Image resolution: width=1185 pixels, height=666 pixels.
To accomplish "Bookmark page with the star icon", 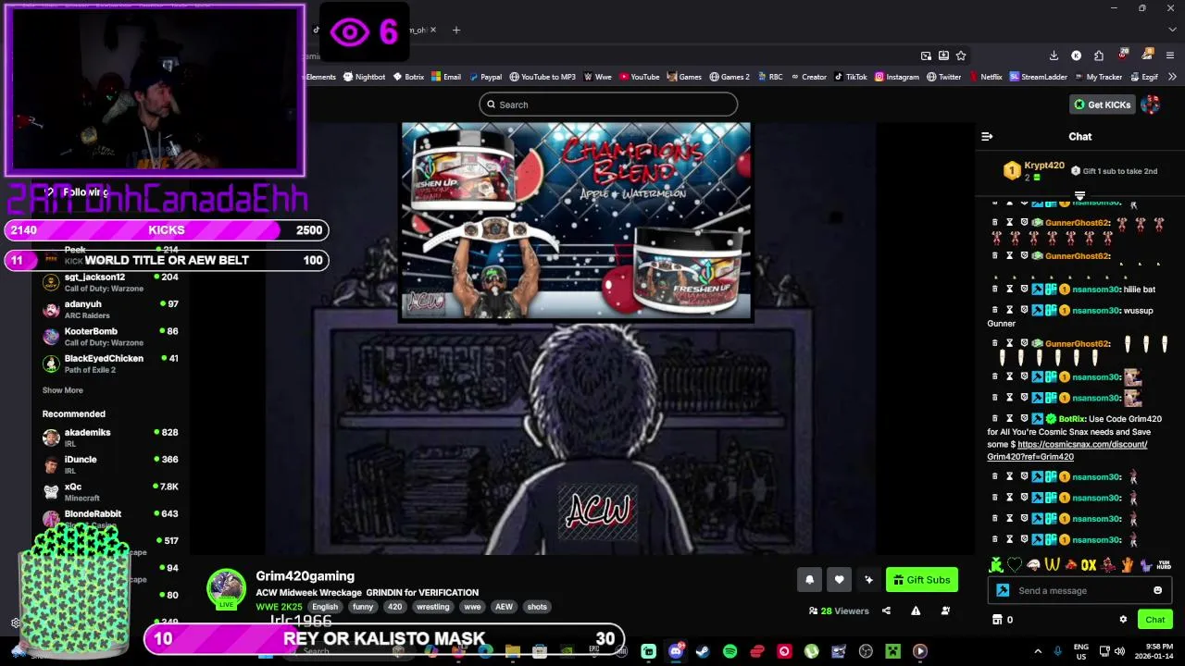I will click(x=961, y=55).
